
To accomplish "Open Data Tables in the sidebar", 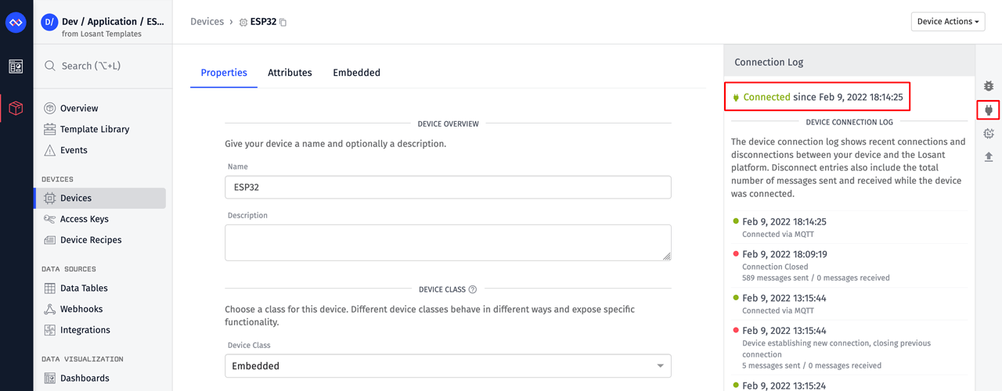I will [84, 288].
